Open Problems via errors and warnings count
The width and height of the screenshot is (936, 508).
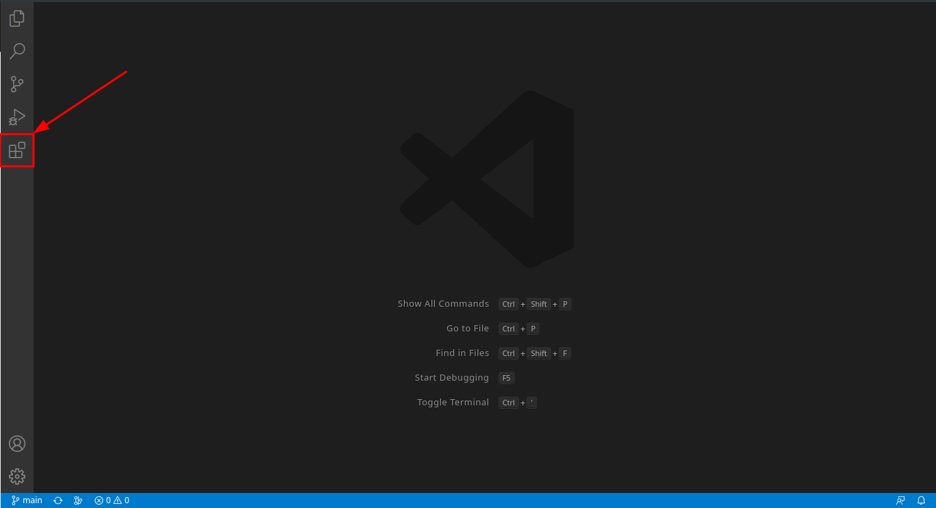[x=112, y=500]
